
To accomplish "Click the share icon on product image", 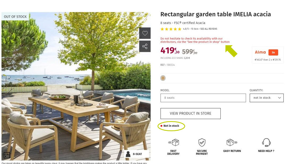I will [145, 46].
